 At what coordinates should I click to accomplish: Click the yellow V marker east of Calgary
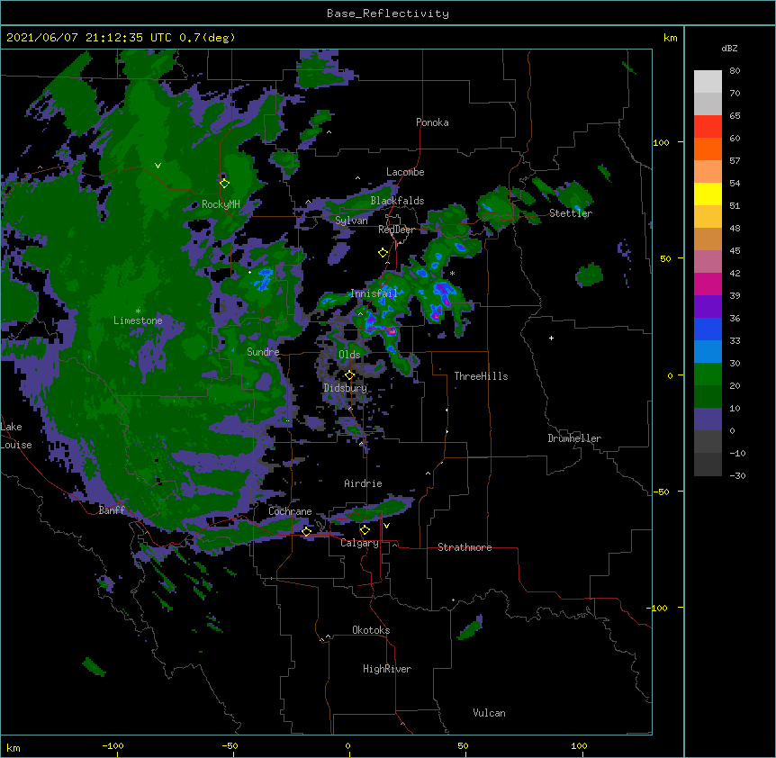click(386, 526)
